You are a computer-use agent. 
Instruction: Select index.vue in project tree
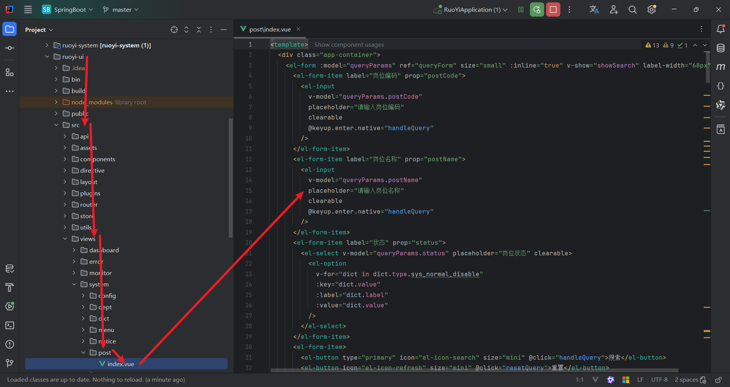click(x=126, y=364)
